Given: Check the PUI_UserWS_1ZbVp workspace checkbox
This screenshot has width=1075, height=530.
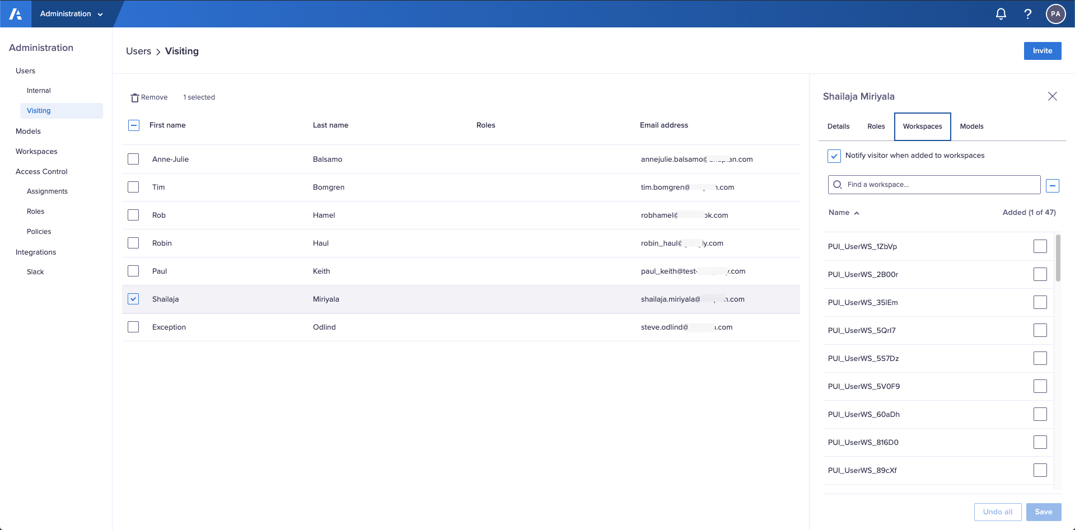Looking at the screenshot, I should point(1040,246).
